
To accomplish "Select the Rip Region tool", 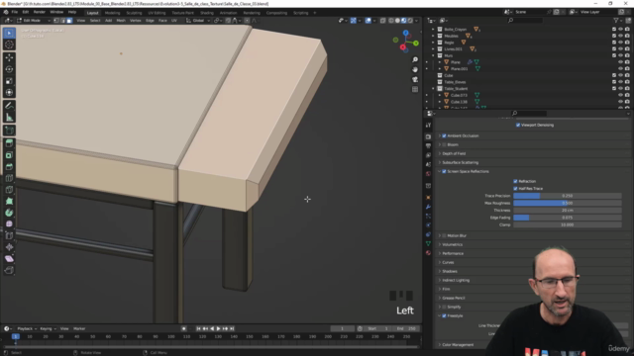I will [9, 270].
